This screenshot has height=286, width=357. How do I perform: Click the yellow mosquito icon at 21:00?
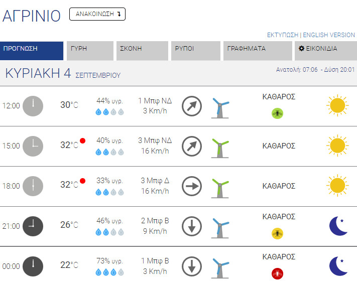click(x=277, y=233)
